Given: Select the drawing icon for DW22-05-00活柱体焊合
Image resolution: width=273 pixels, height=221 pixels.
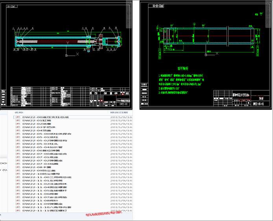Looking at the screenshot, I should tap(18, 134).
